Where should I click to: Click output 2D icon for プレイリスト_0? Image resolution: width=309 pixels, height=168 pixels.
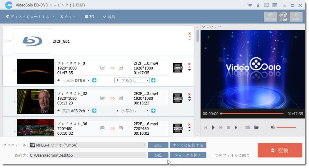[121, 68]
